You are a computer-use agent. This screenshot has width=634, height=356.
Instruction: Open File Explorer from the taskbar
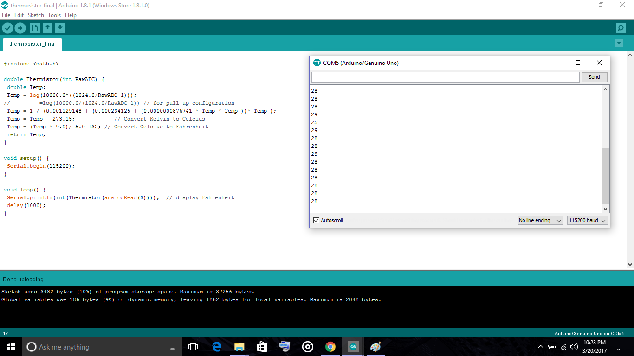(239, 347)
